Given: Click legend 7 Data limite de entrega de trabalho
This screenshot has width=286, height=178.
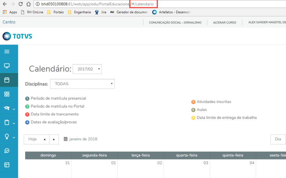Looking at the screenshot, I should coord(224,118).
